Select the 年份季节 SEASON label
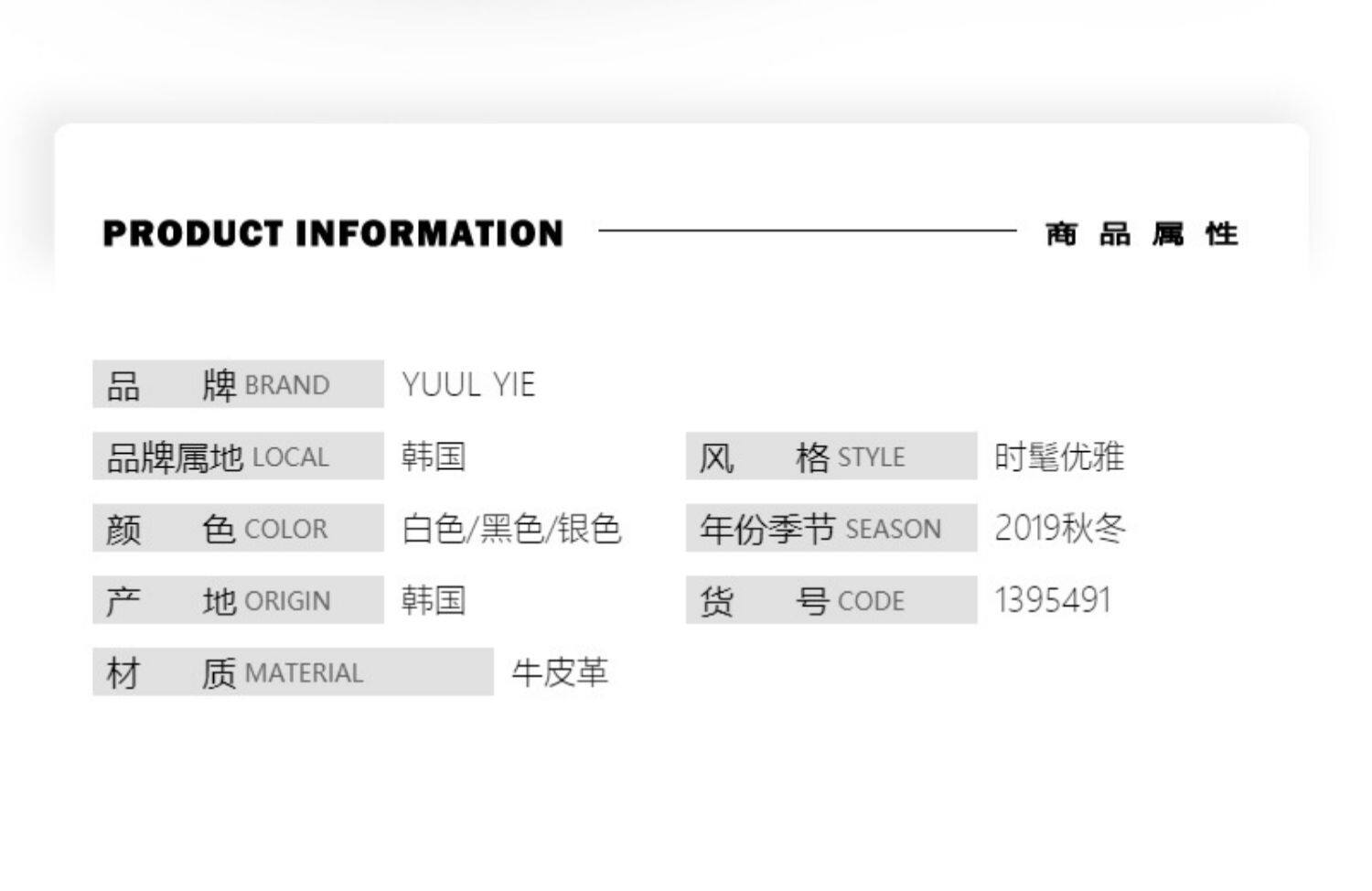1372x891 pixels. [x=831, y=529]
